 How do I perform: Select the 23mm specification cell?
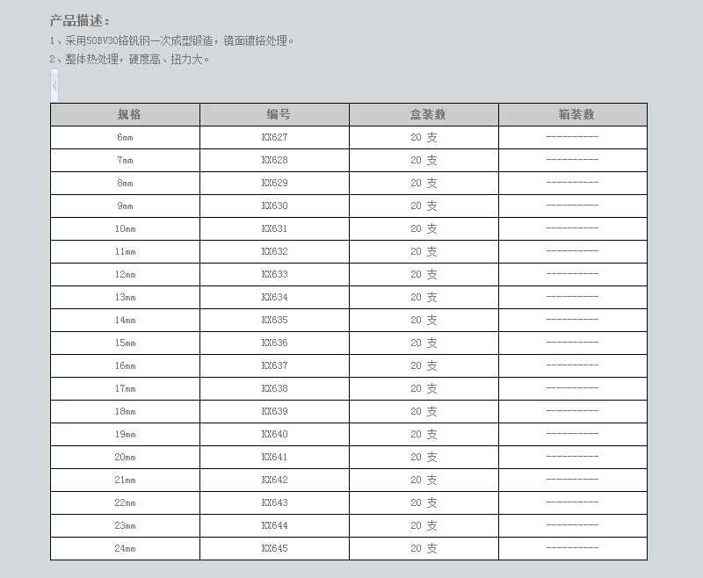(x=125, y=526)
